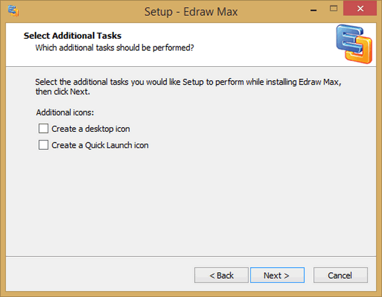Viewport: 382px width, 297px height.
Task: Click the instruction text mentioning "then click Next"
Action: [64, 92]
